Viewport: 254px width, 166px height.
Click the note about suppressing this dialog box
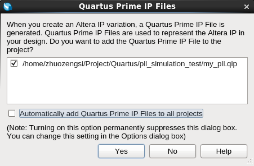122,132
